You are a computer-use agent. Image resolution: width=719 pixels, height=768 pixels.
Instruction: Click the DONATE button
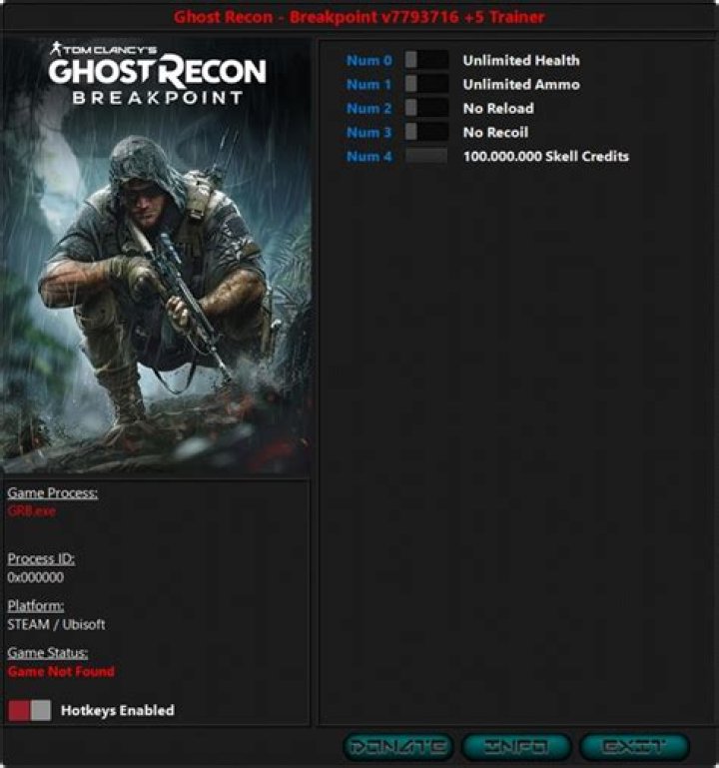tap(398, 746)
